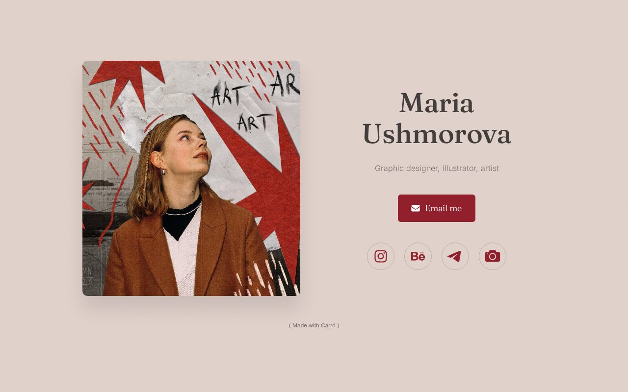628x392 pixels.
Task: Click the Email me button
Action: click(437, 208)
